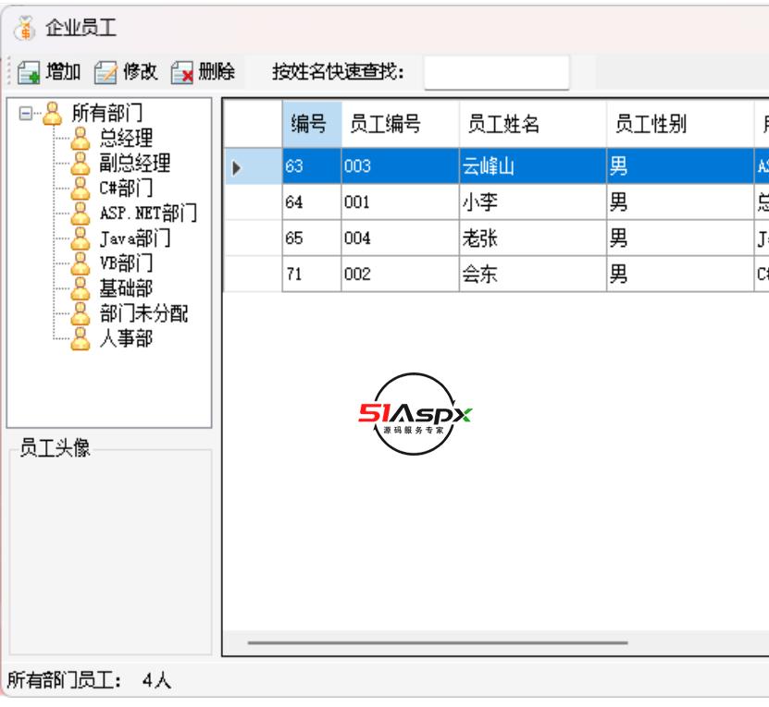Click employee number cell 003

pos(400,166)
